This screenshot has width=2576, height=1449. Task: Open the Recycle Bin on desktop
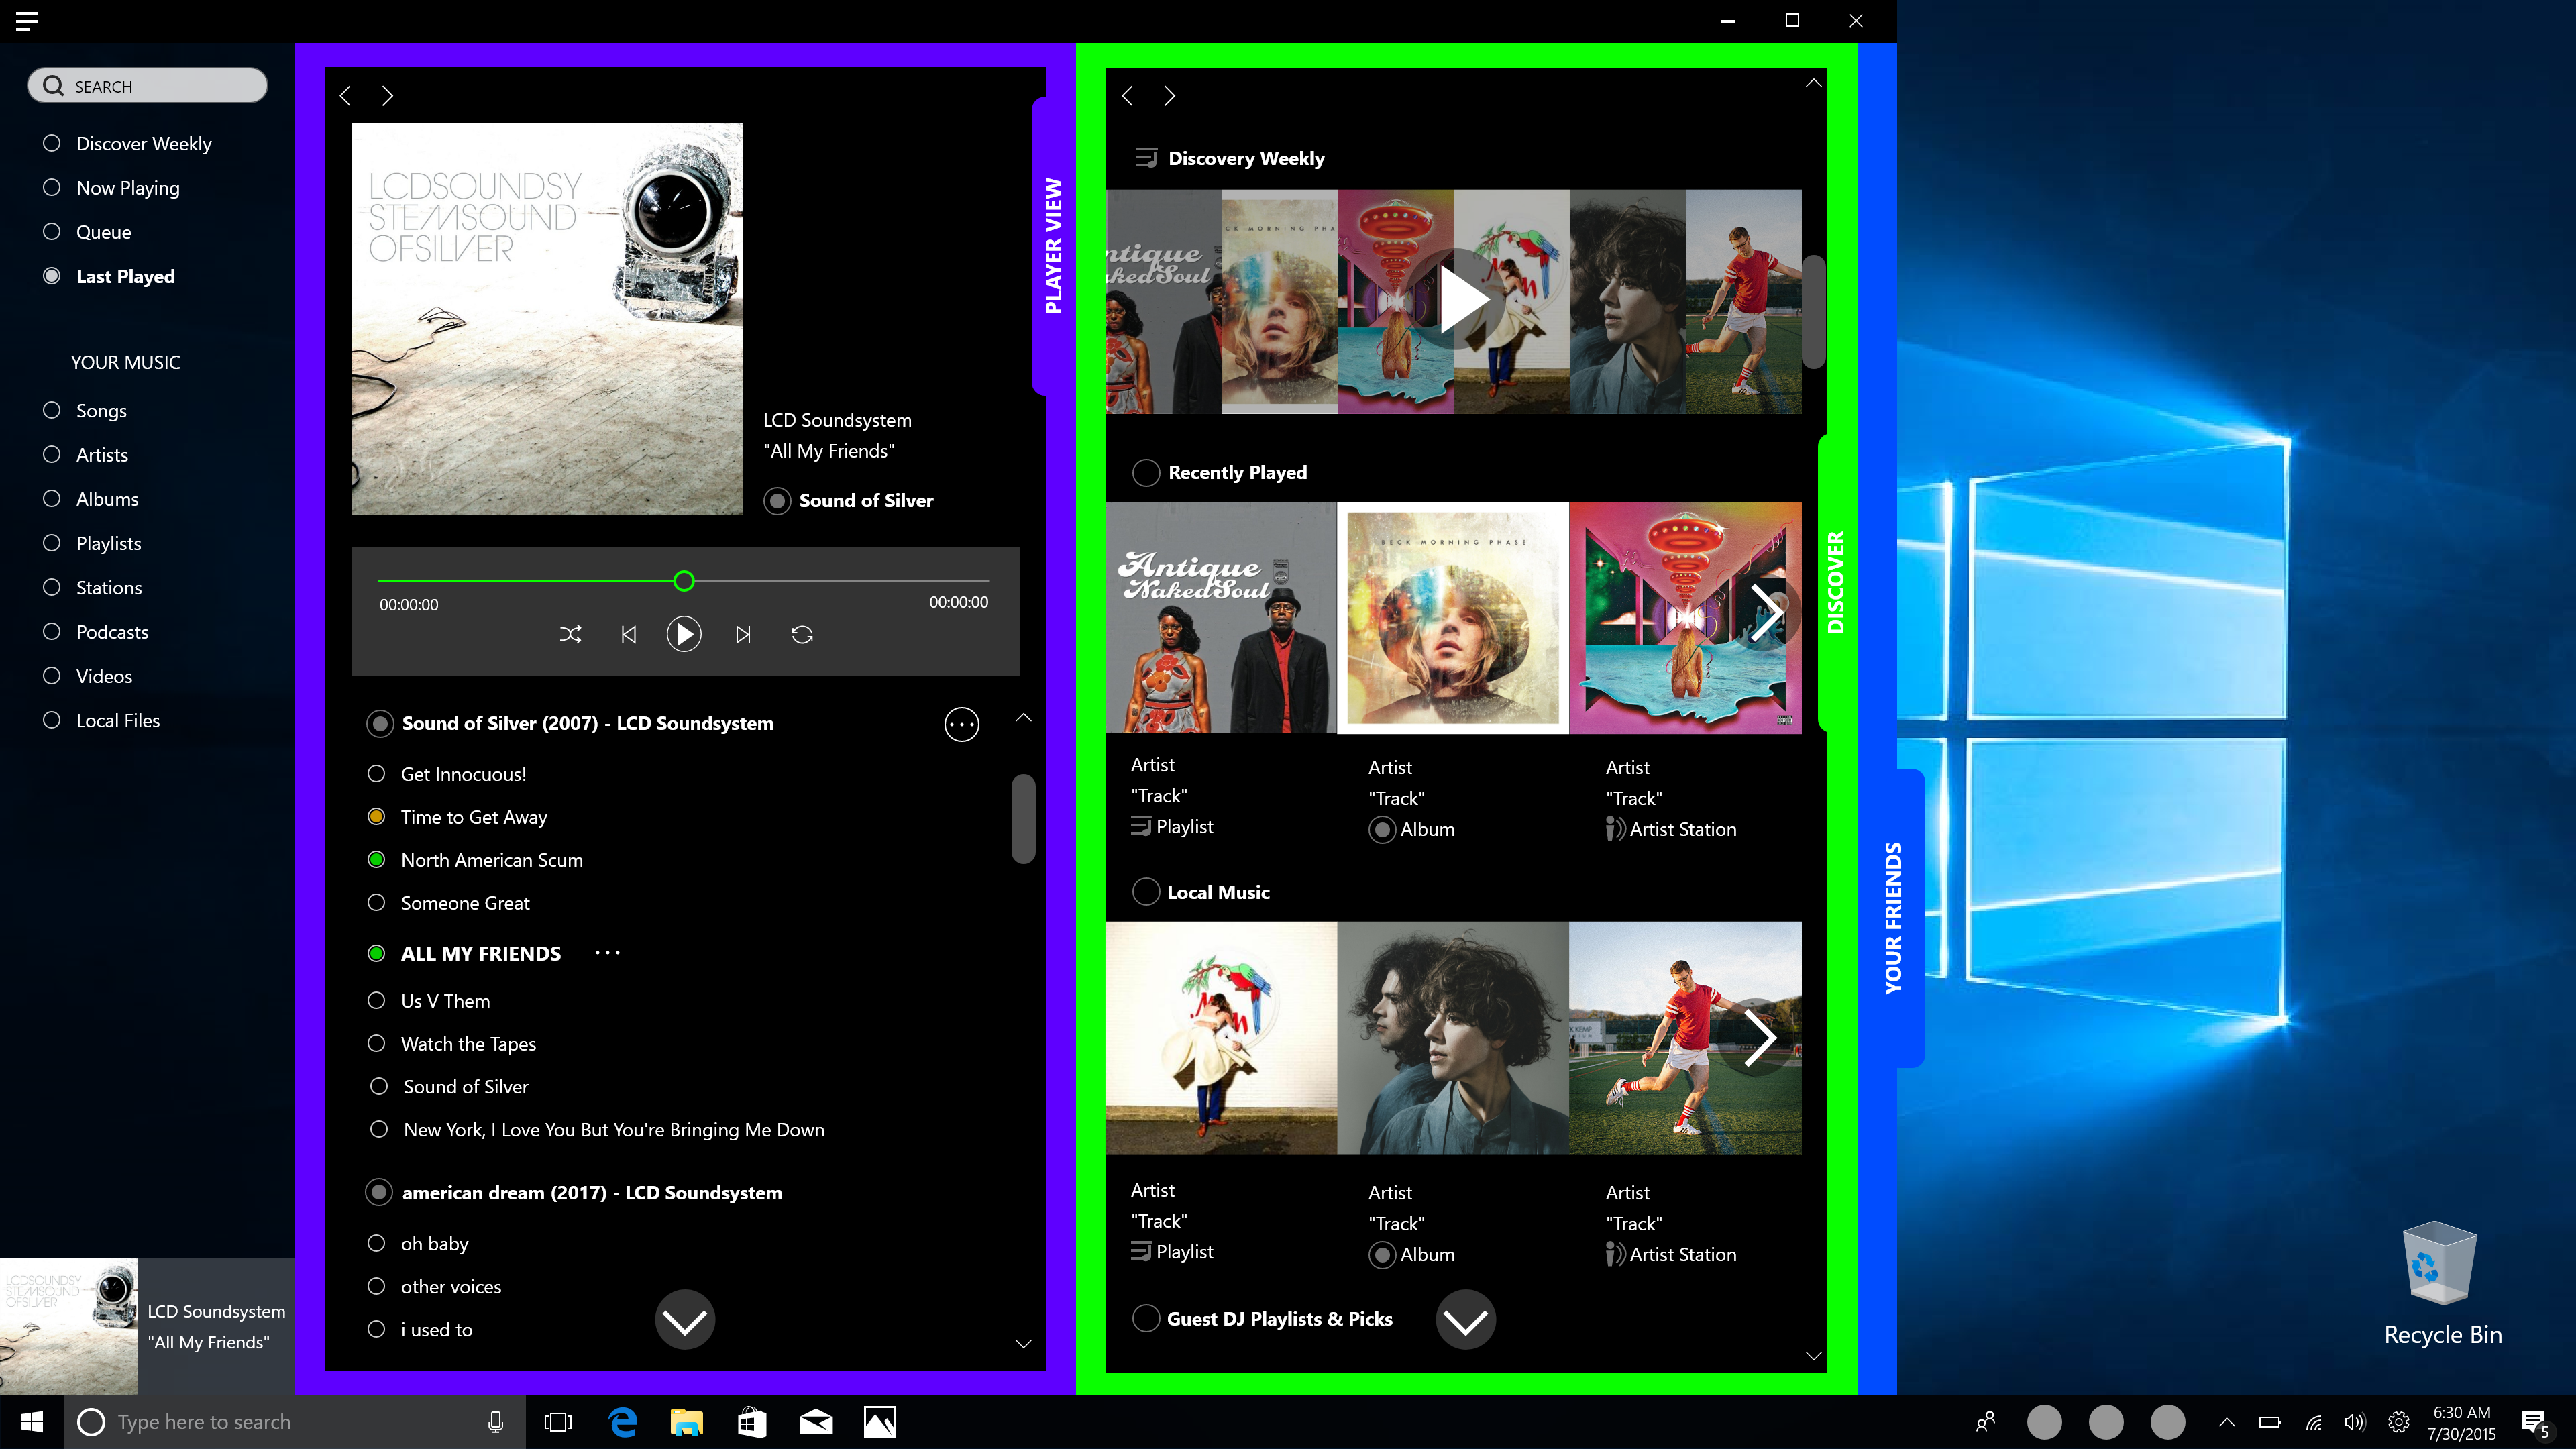pyautogui.click(x=2442, y=1284)
